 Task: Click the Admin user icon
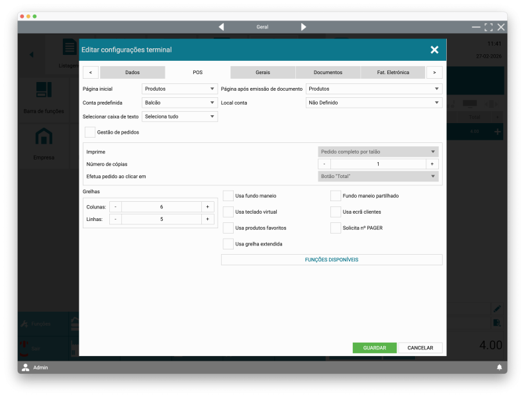(x=26, y=367)
